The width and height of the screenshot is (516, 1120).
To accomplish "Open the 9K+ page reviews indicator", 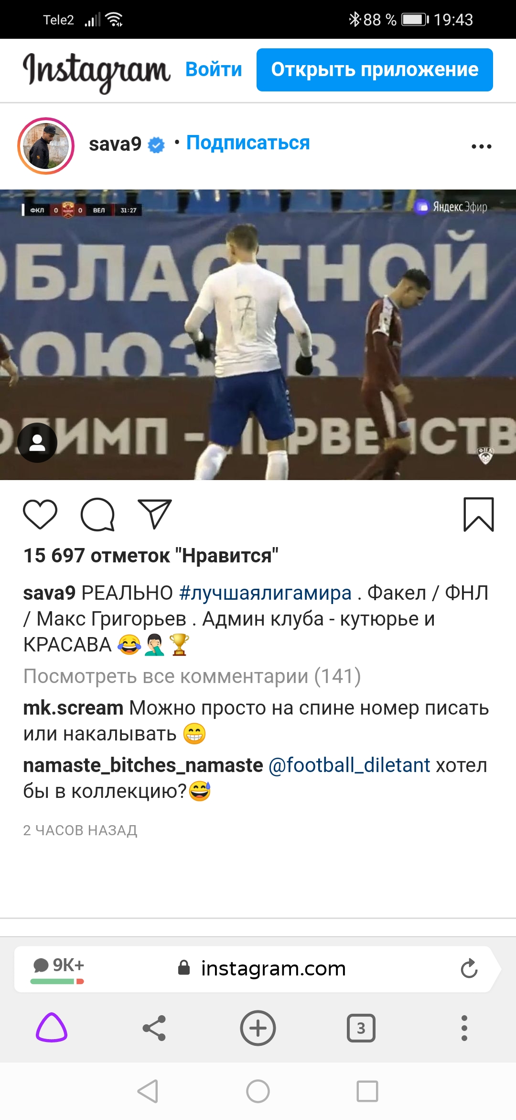I will [58, 968].
